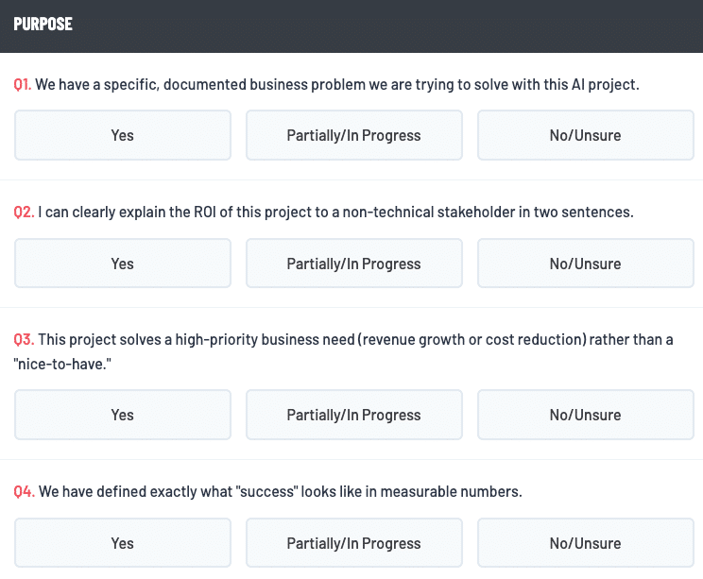Click the red Q2. number label
This screenshot has height=579, width=703.
coord(24,213)
